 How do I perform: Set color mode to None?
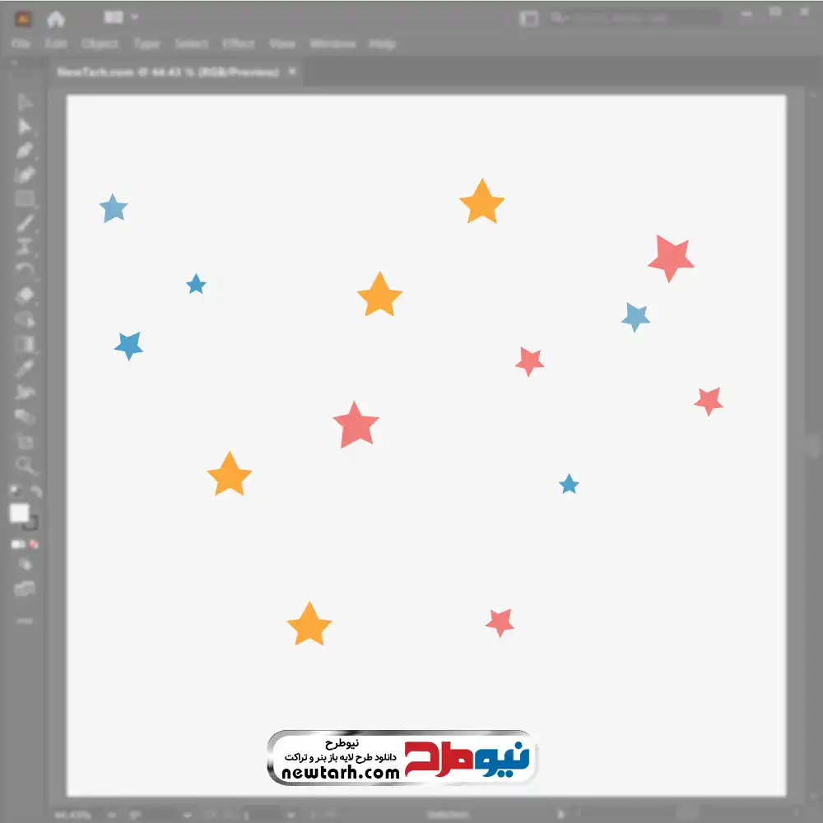click(34, 544)
